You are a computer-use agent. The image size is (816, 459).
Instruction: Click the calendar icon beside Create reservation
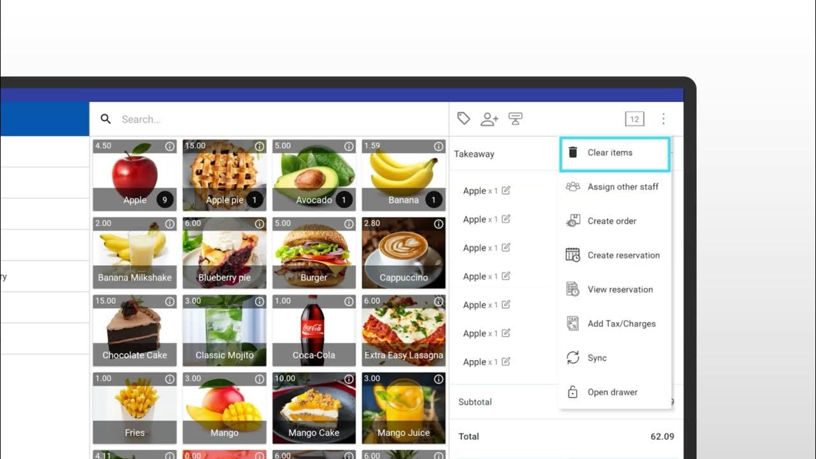point(572,255)
